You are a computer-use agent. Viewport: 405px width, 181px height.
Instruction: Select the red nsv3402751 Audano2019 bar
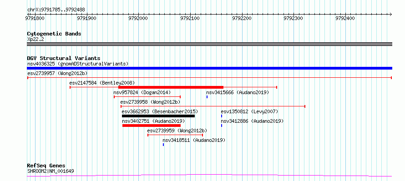click(152, 126)
